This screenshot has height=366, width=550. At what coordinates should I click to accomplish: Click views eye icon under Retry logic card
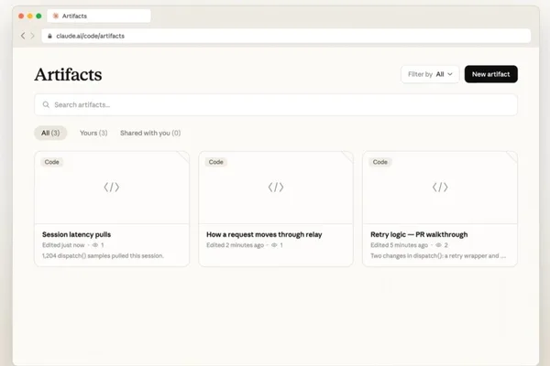tap(438, 245)
